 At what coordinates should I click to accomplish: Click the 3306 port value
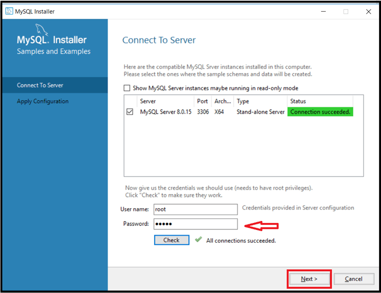203,112
